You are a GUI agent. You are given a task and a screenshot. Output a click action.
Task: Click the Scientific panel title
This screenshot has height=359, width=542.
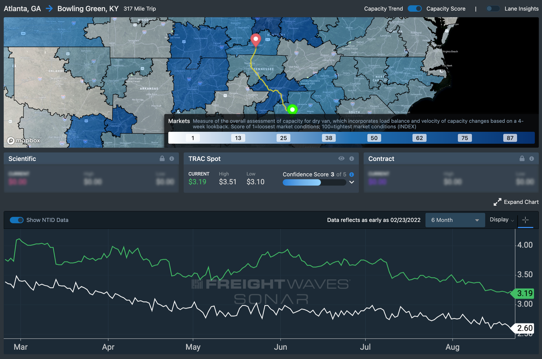pos(22,159)
